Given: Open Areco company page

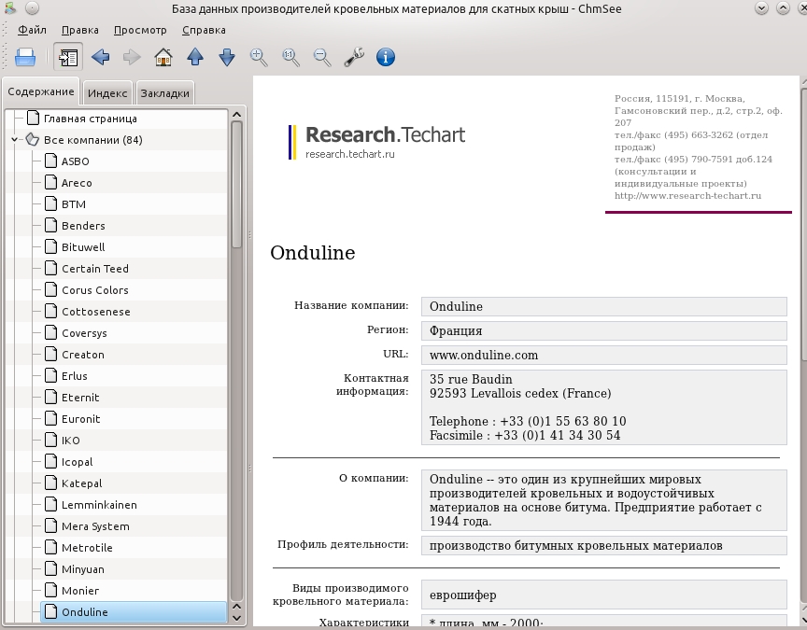Looking at the screenshot, I should click(x=77, y=183).
